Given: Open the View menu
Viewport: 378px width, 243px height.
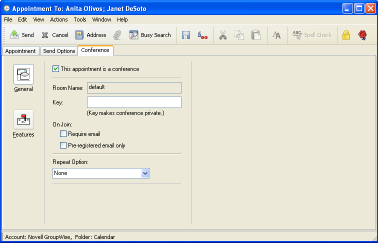Looking at the screenshot, I should tap(38, 19).
